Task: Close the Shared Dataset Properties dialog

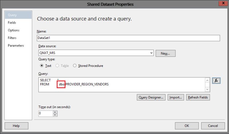Action: (223, 3)
